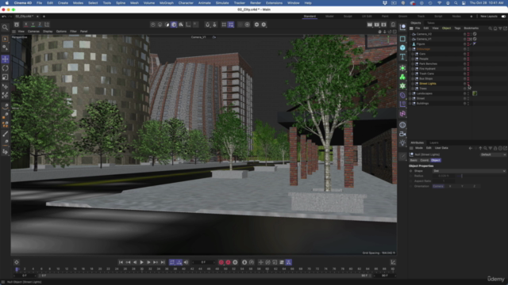The width and height of the screenshot is (508, 285).
Task: Click the keyframe diamond icon above timeline
Action: coord(17,262)
